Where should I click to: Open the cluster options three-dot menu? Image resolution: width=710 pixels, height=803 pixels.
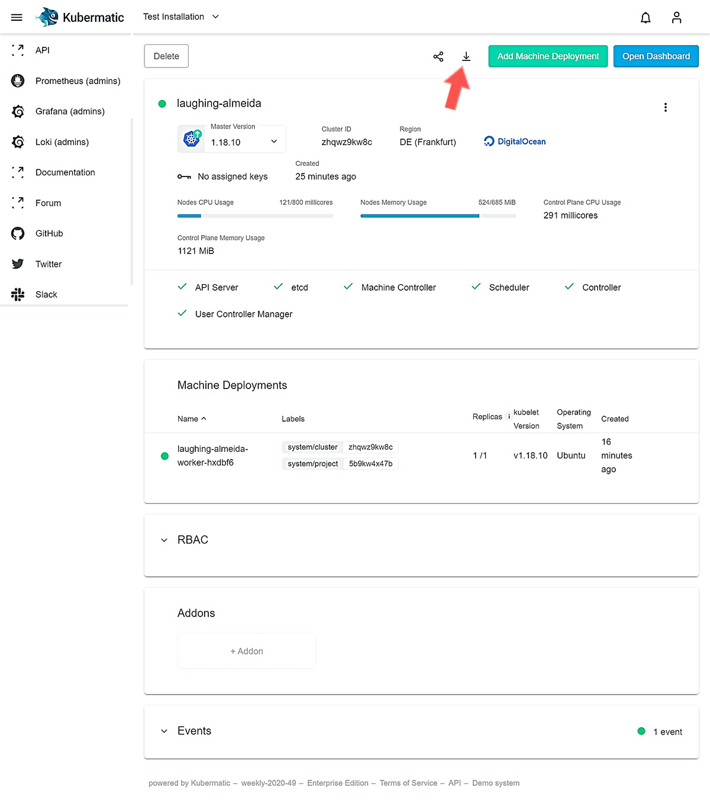(x=666, y=107)
